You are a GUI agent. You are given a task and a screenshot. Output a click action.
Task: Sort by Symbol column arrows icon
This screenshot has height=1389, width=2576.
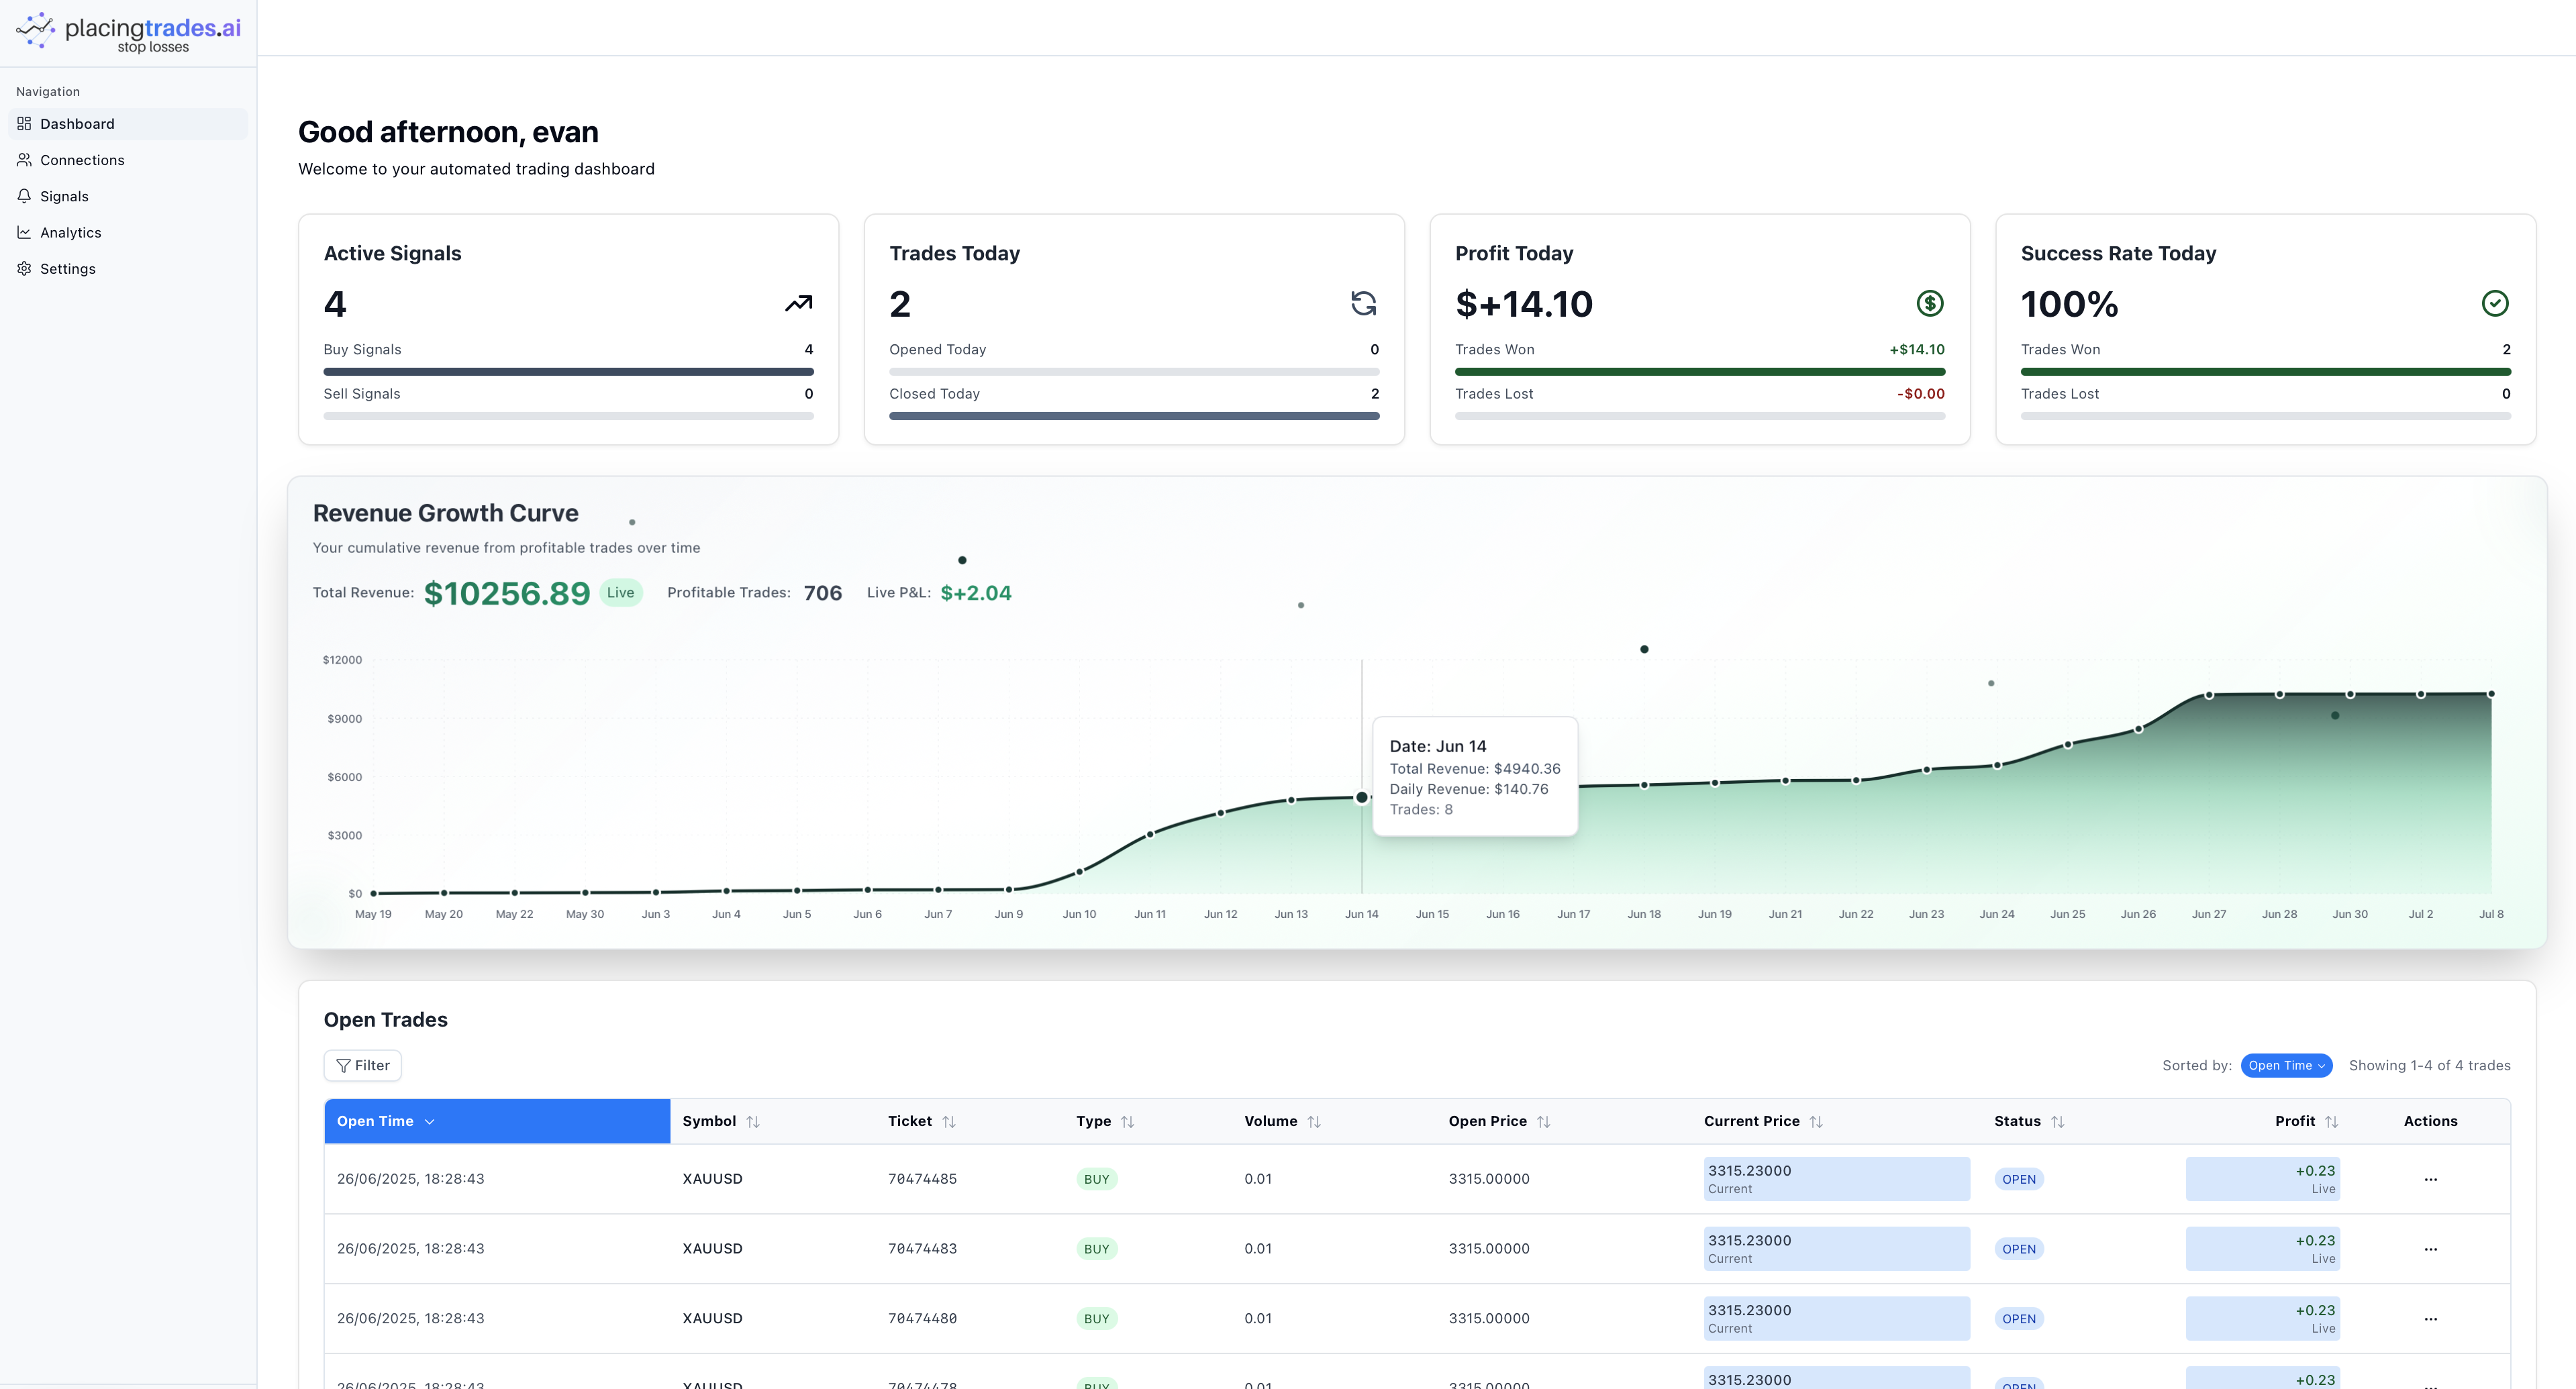753,1122
